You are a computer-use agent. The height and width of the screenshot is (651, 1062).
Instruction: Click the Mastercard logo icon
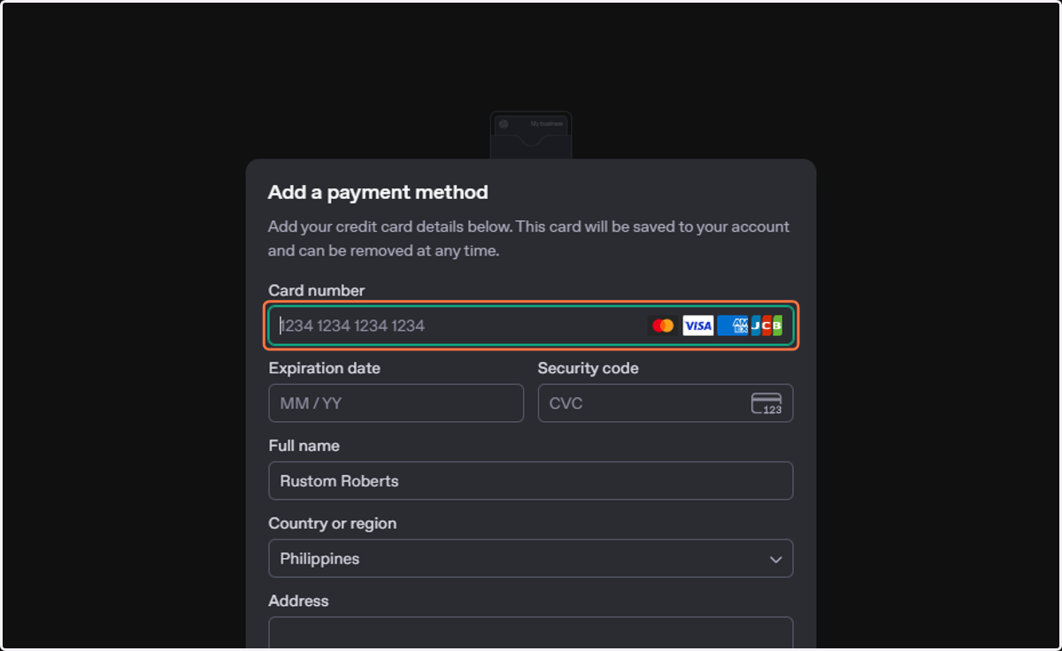click(x=663, y=325)
